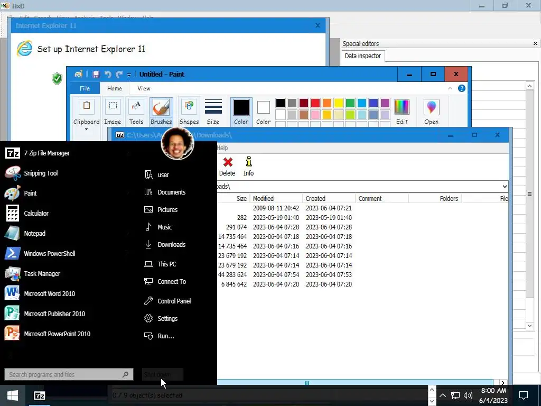The image size is (541, 406).
Task: Switch to the View tab in Paint
Action: click(144, 88)
